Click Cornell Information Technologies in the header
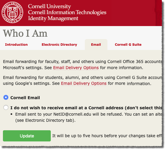Screen dimensions: 167x151 (67, 12)
